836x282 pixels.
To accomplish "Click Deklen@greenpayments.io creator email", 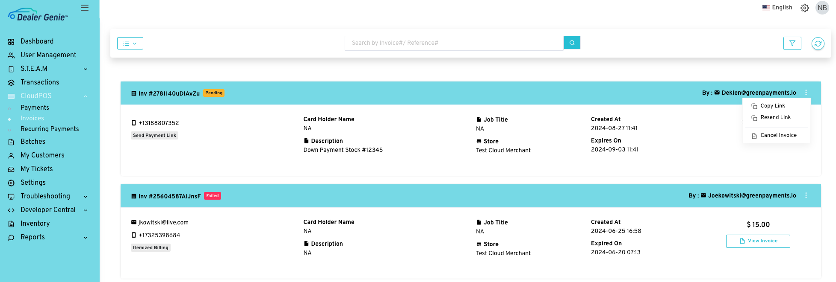I will coord(759,93).
